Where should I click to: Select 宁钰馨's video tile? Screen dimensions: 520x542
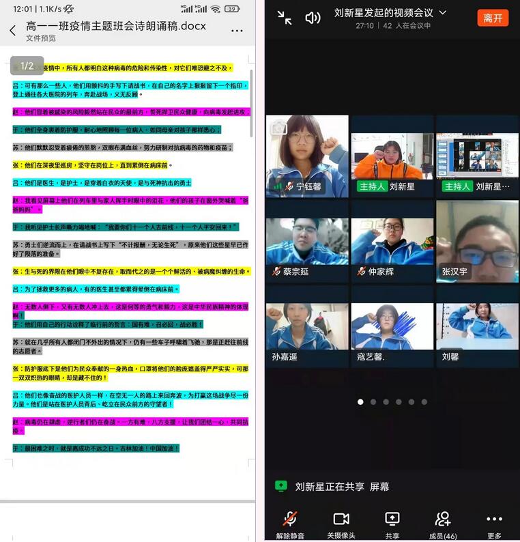click(307, 154)
